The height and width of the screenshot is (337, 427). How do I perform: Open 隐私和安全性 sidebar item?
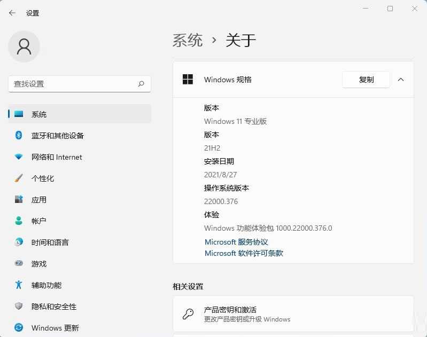click(54, 307)
